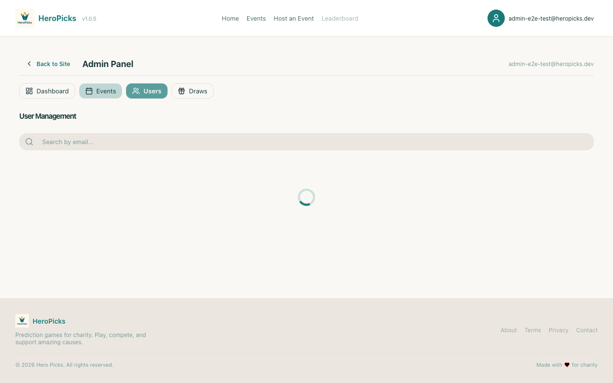
Task: Open the Draws tab
Action: (x=193, y=91)
